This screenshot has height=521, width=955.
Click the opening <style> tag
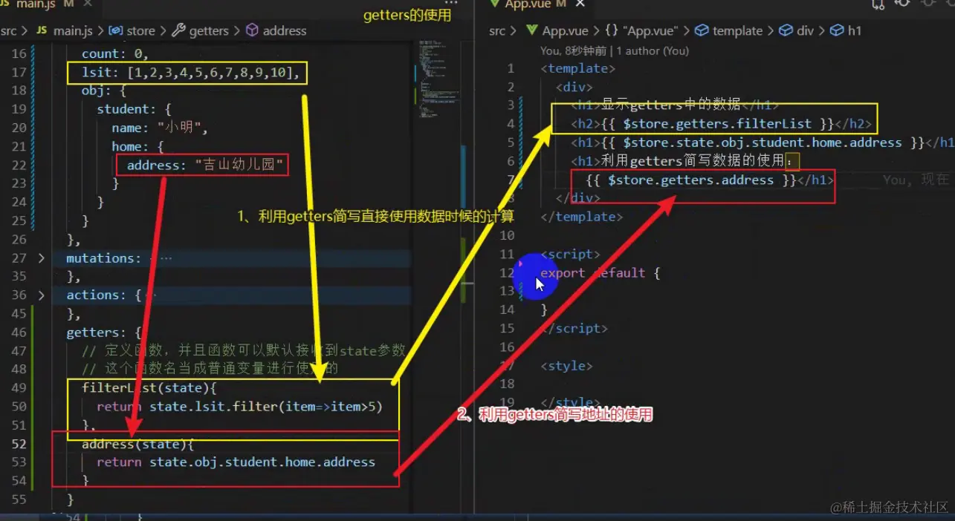pyautogui.click(x=567, y=366)
